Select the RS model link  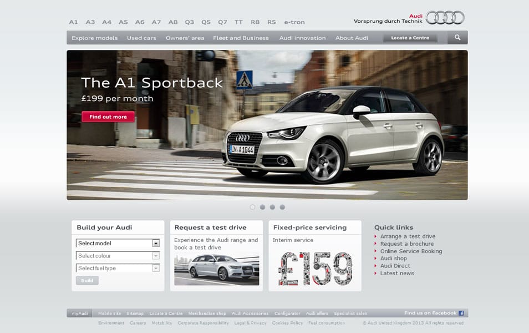[x=272, y=22]
